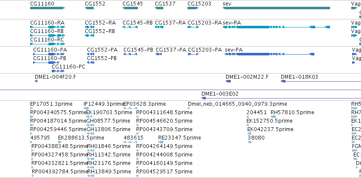The image size is (361, 178).
Task: Select EST EP03628.3prime
Action: 145,104
